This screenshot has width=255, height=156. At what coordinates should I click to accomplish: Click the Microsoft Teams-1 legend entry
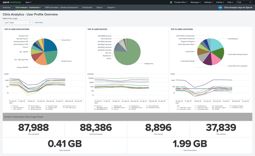[17, 108]
